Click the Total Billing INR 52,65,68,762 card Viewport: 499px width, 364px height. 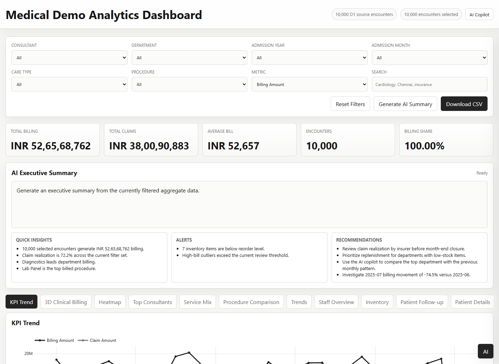pyautogui.click(x=53, y=140)
